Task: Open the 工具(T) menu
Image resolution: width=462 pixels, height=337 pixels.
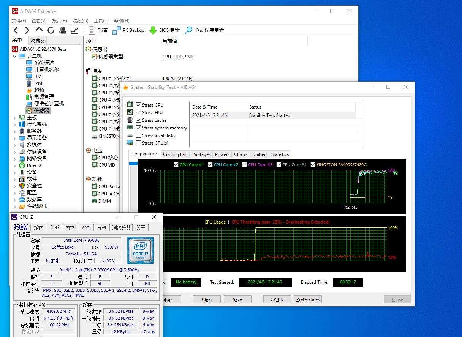Action: point(101,21)
